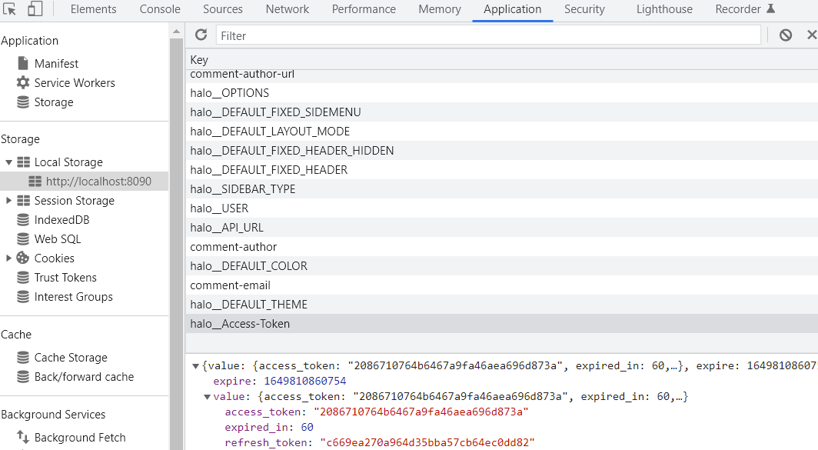Switch to the Console tab
818x450 pixels.
[160, 9]
